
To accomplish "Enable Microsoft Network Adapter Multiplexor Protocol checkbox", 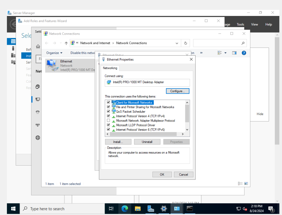I will pyautogui.click(x=108, y=120).
